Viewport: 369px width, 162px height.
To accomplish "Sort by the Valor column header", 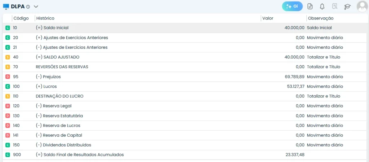I will 268,18.
